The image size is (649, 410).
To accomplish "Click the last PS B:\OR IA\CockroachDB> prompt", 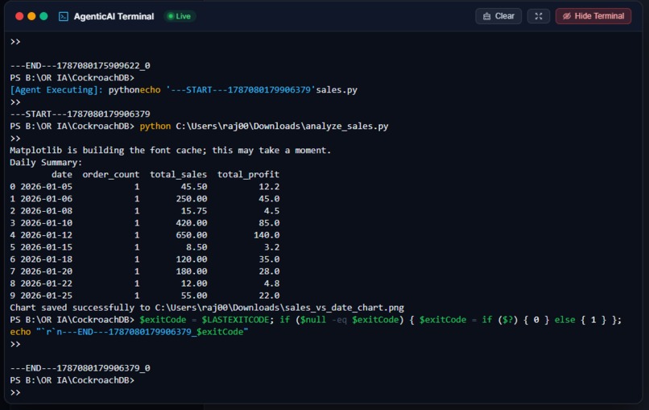I will [72, 379].
